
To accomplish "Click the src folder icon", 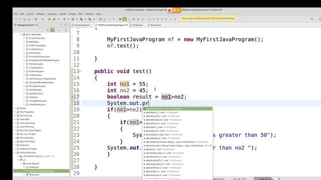I will [x=21, y=160].
